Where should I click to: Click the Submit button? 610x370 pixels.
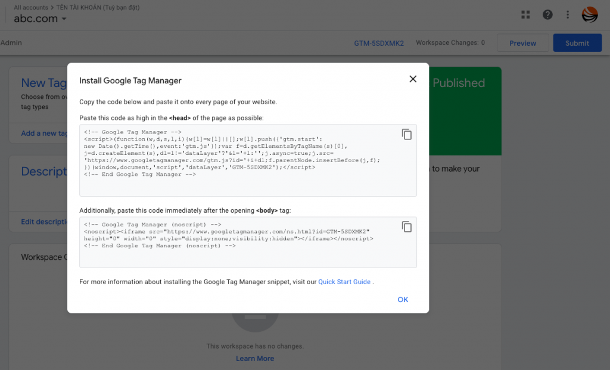[577, 43]
